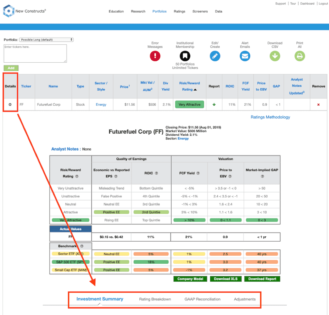Viewport: 329px width, 315px height.
Task: Open the Education menu
Action: [x=116, y=11]
